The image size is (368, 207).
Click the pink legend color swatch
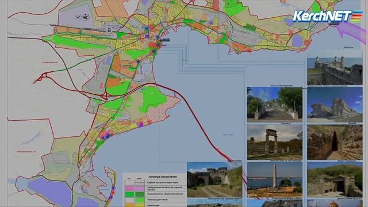coord(130,188)
